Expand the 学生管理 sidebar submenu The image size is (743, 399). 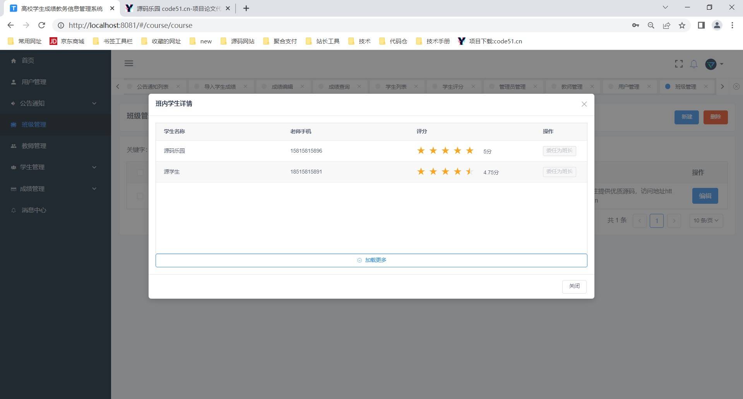pyautogui.click(x=55, y=167)
